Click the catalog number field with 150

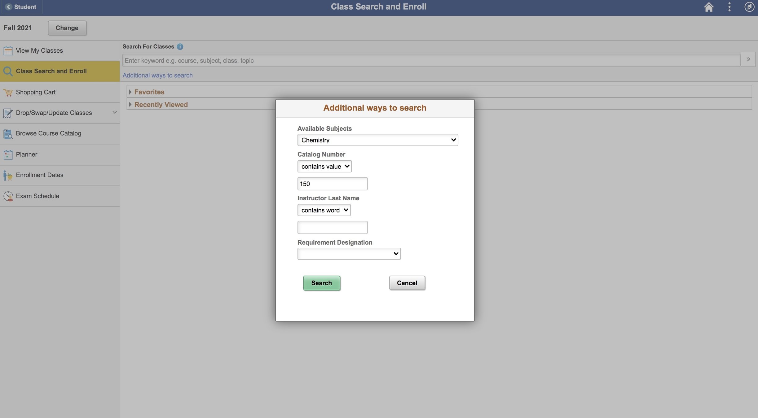(332, 184)
